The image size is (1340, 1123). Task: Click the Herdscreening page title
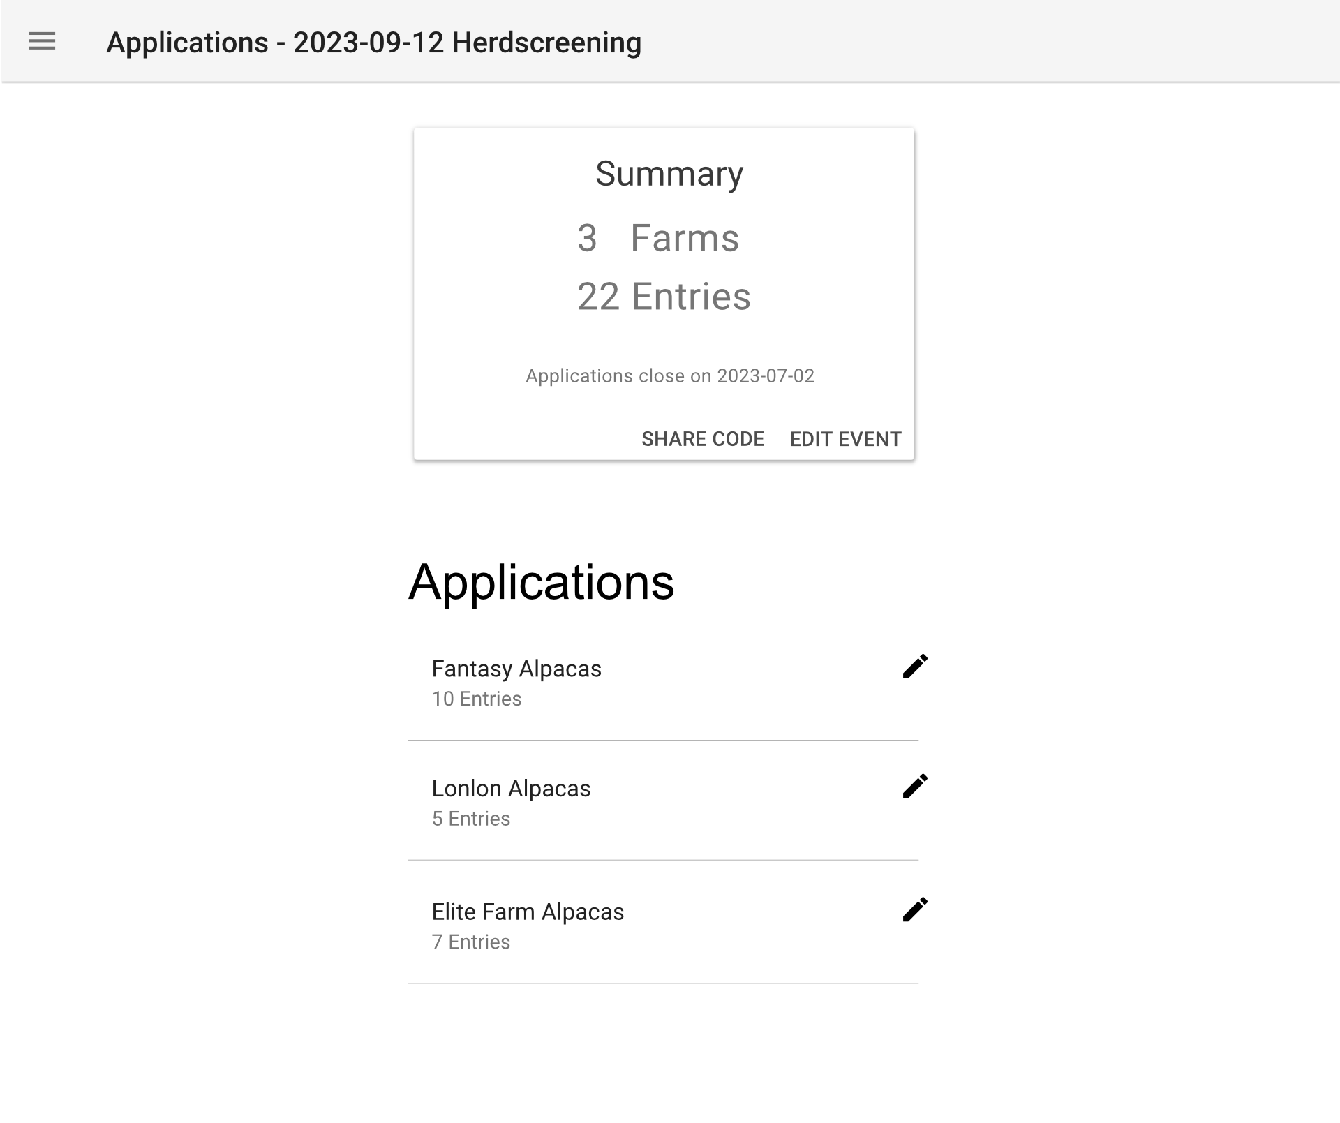[x=373, y=43]
